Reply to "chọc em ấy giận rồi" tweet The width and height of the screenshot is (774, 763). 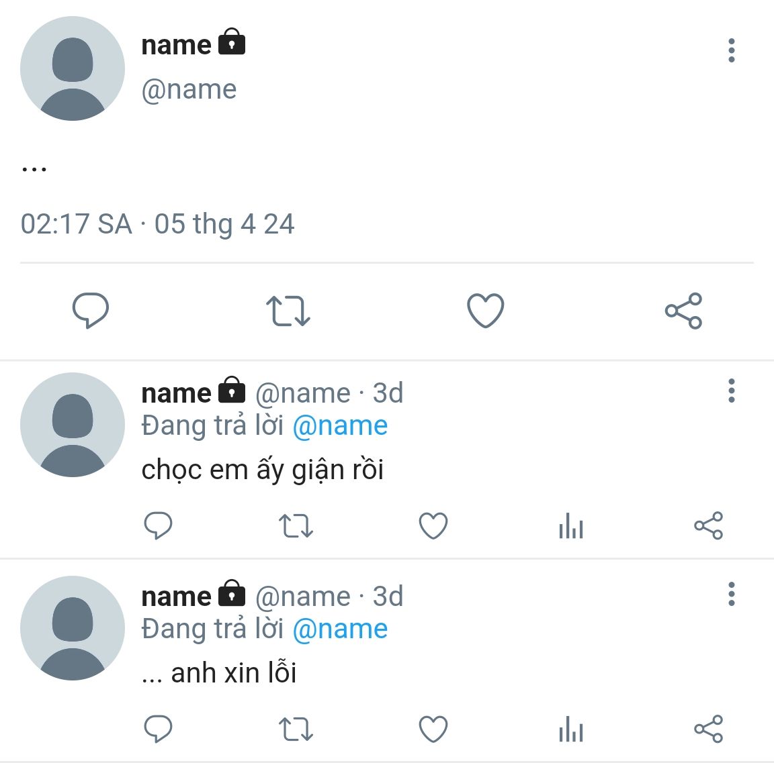[159, 525]
